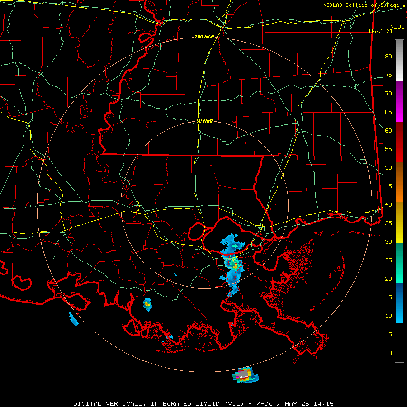Click the 0 value on the color scale
The image size is (407, 407).
click(390, 353)
